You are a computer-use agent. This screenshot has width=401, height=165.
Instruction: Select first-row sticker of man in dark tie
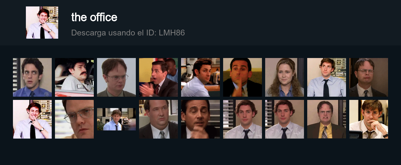click(327, 77)
